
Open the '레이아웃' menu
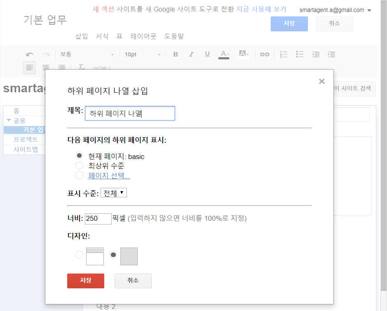coord(143,36)
